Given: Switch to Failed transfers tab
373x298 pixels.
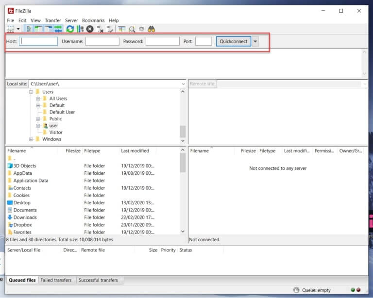Looking at the screenshot, I should click(x=56, y=280).
